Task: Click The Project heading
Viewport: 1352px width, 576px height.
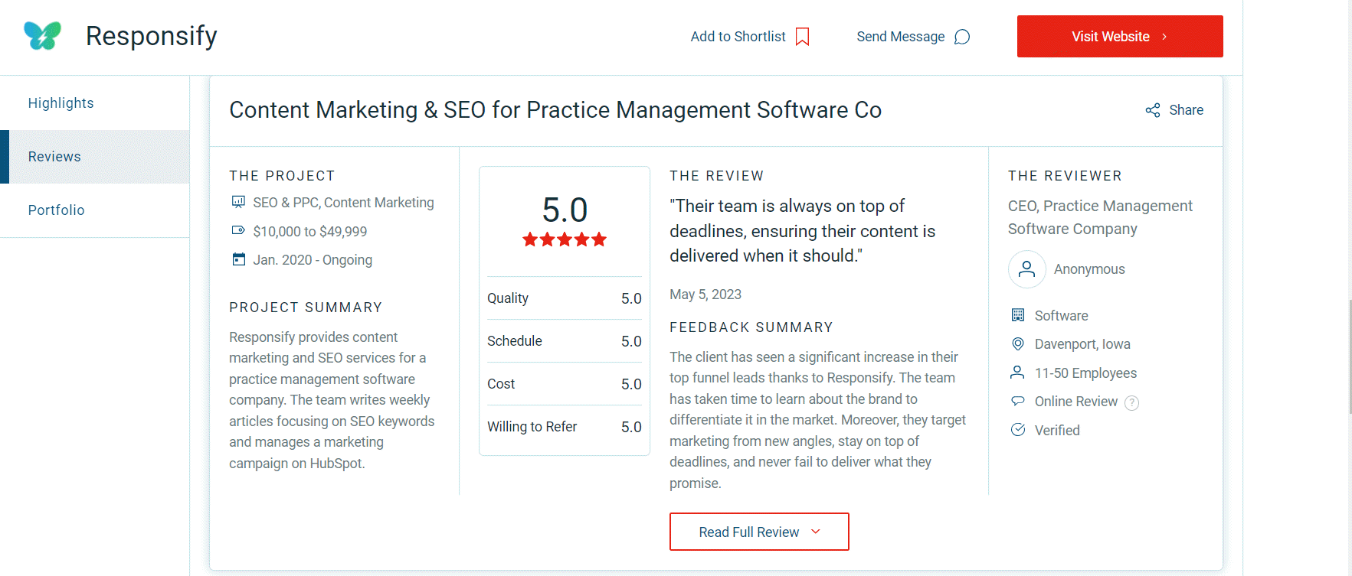Action: [282, 176]
